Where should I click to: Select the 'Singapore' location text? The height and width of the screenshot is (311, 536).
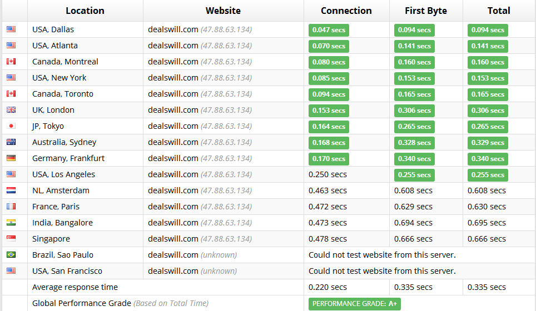pyautogui.click(x=51, y=239)
